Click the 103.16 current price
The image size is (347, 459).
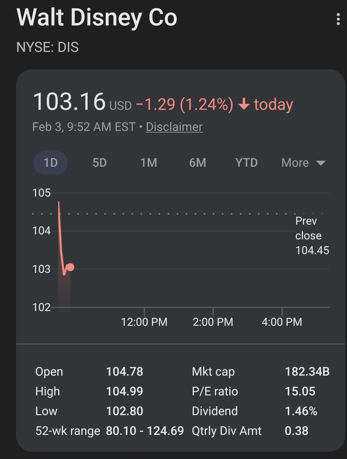[69, 101]
